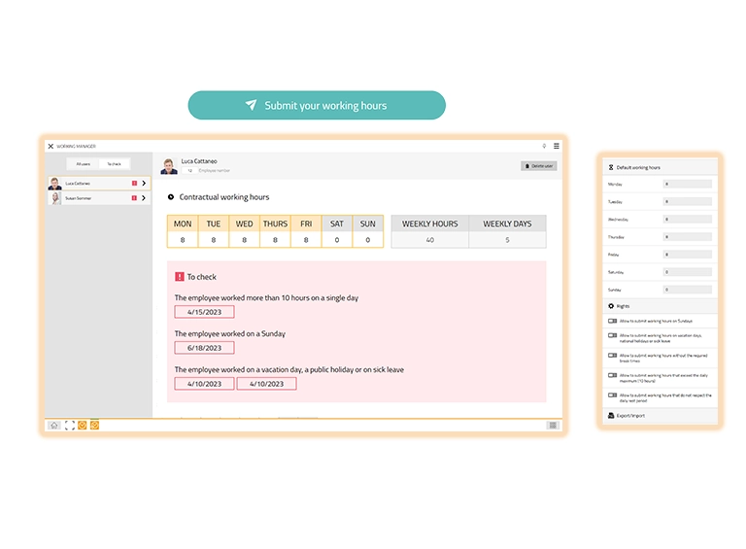Click the Rights section header

click(661, 306)
